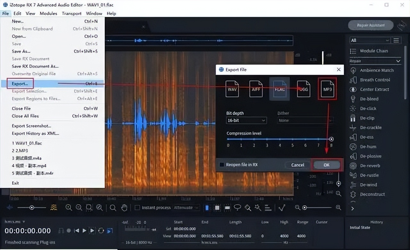
Task: Toggle Instant process mode
Action: tap(137, 208)
